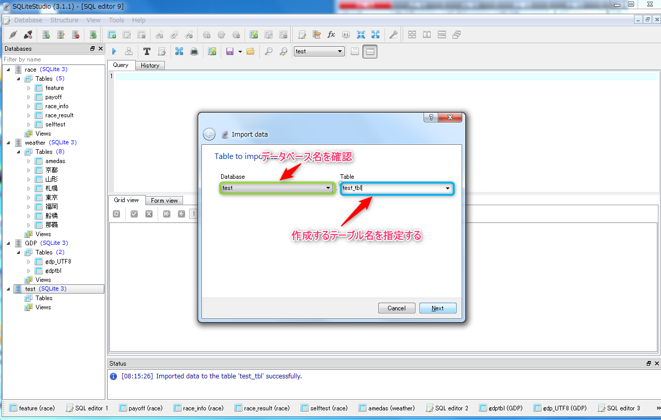Open configuration with the wrench icon
The image size is (661, 420).
393,35
